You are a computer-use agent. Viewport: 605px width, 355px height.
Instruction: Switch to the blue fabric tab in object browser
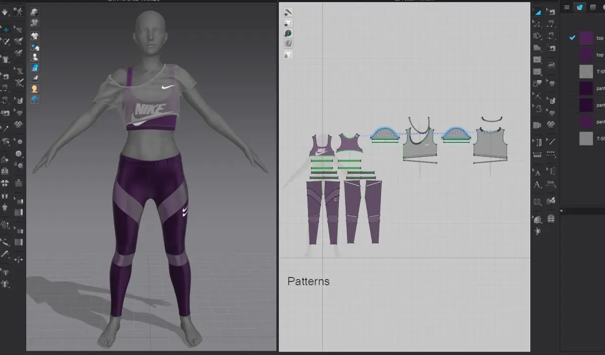pos(580,7)
